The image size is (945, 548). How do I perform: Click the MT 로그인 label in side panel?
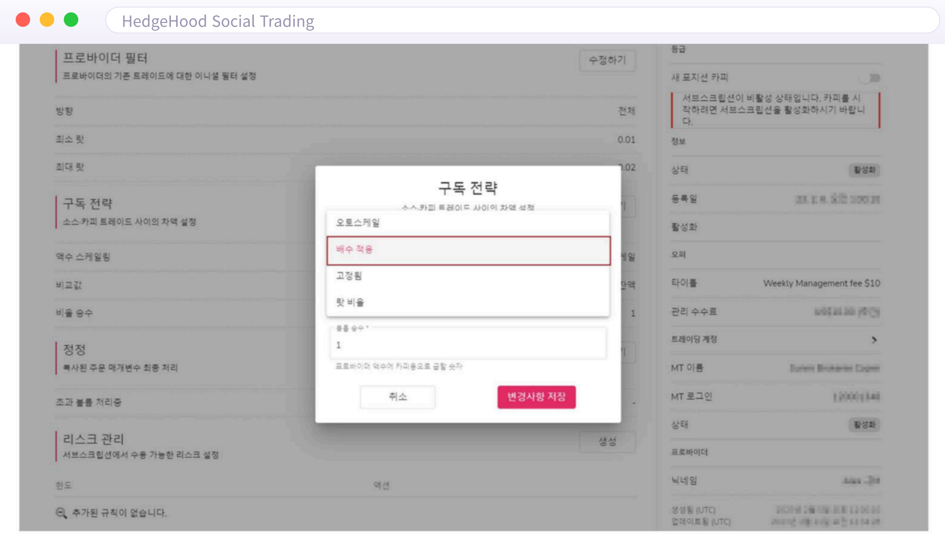click(692, 397)
